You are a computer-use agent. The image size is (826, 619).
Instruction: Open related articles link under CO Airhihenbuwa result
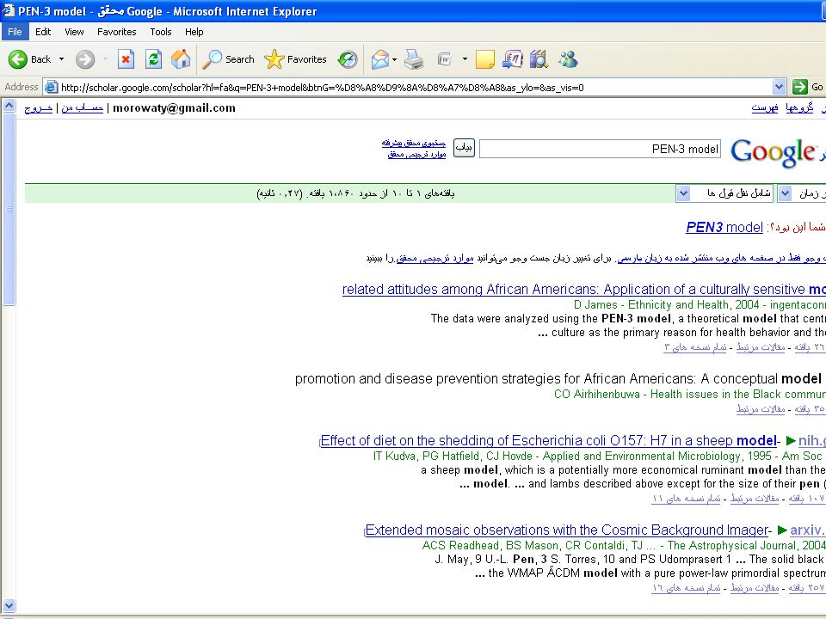tap(761, 409)
